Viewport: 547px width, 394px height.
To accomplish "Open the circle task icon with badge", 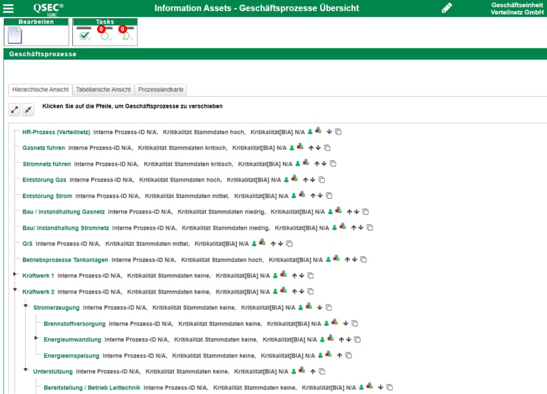I will (x=105, y=35).
